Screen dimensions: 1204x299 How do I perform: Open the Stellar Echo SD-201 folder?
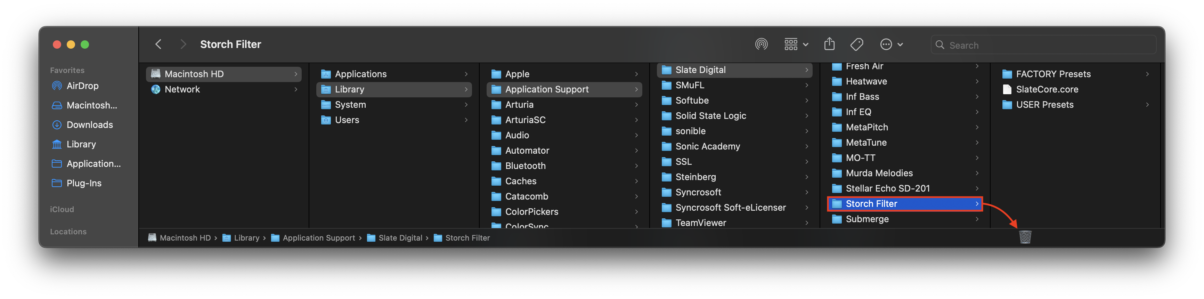905,189
